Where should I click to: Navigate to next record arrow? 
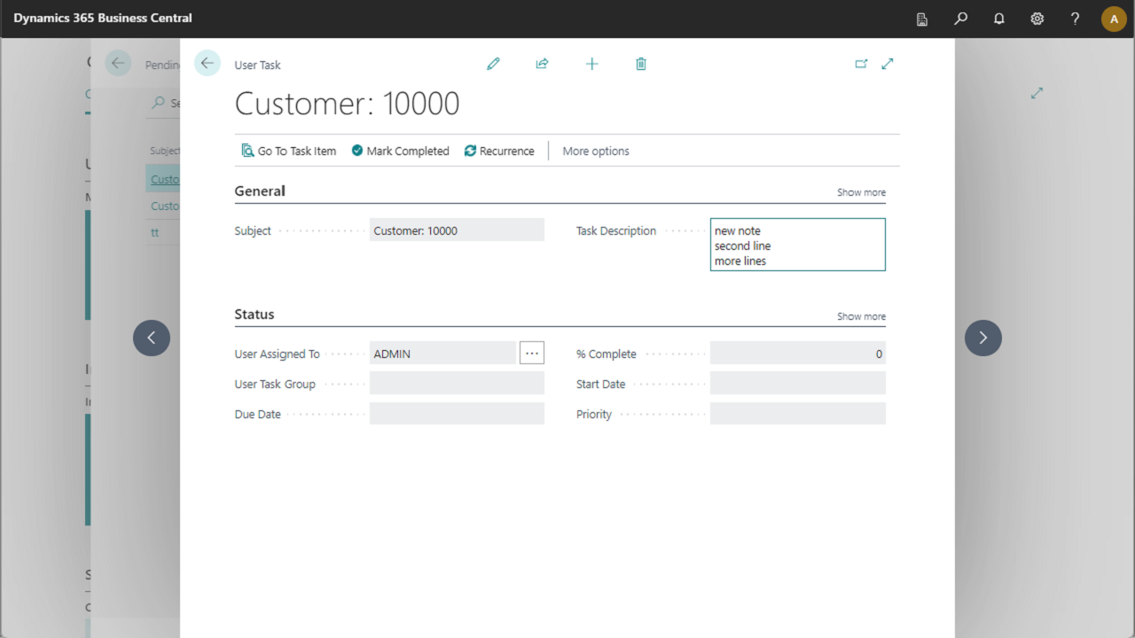pos(982,338)
